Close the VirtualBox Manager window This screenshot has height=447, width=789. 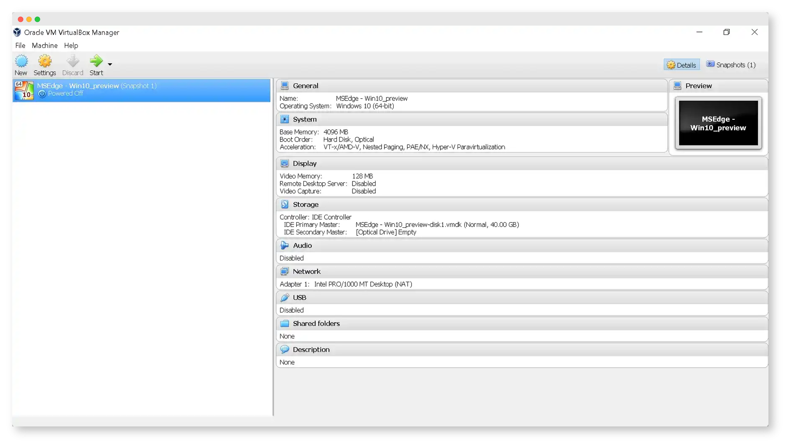pos(755,32)
